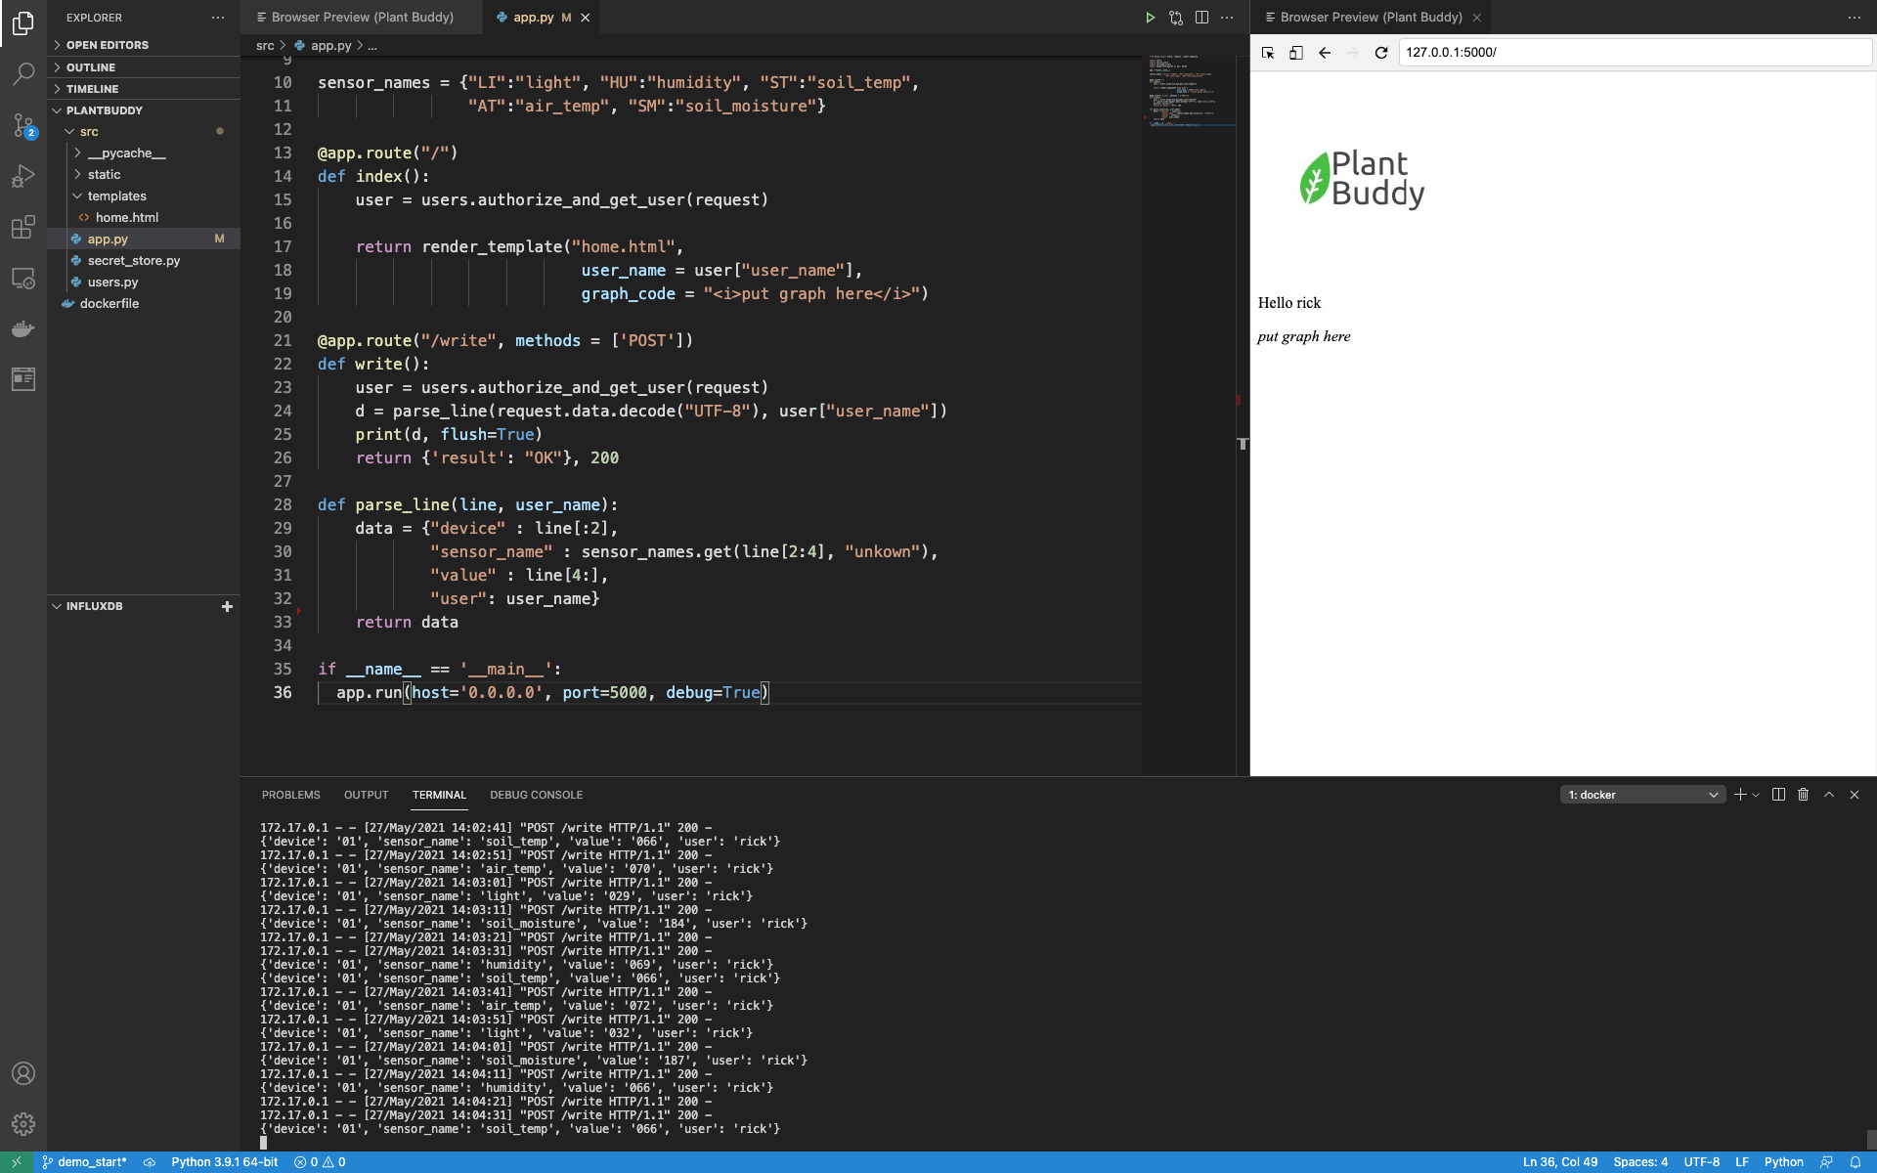This screenshot has height=1173, width=1877.
Task: Click the browser refresh icon in preview
Action: click(1379, 52)
